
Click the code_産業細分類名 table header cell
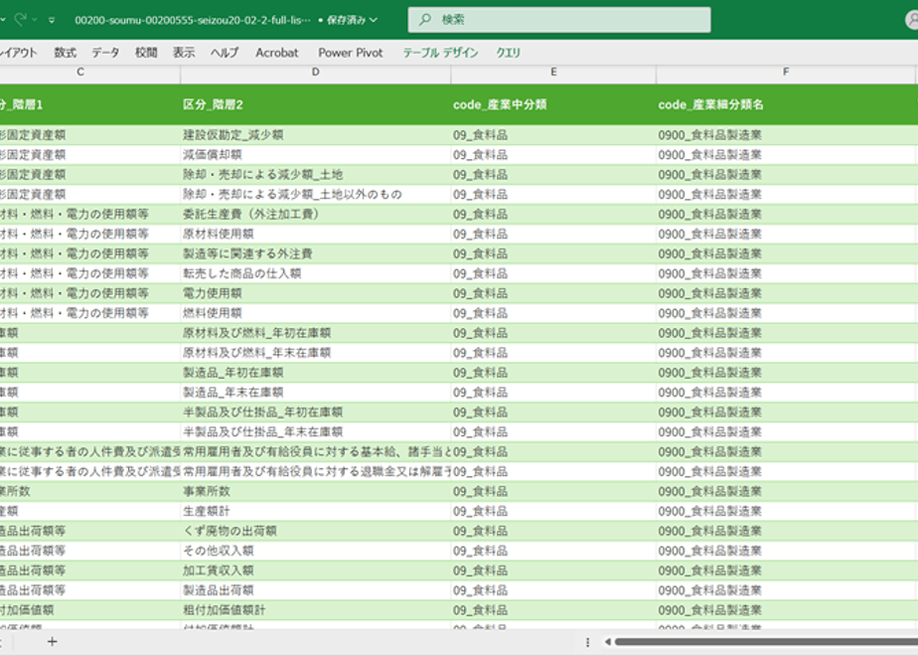tap(786, 104)
